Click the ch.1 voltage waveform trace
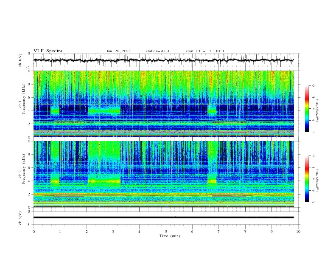 163,60
